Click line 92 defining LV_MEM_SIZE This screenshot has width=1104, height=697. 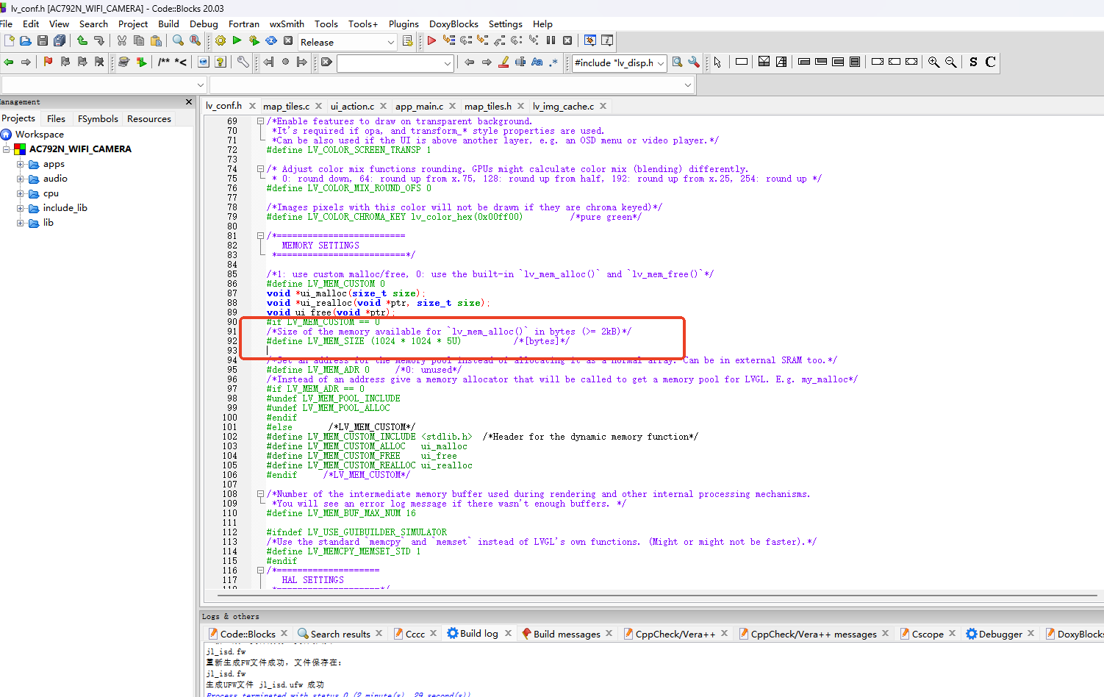417,341
